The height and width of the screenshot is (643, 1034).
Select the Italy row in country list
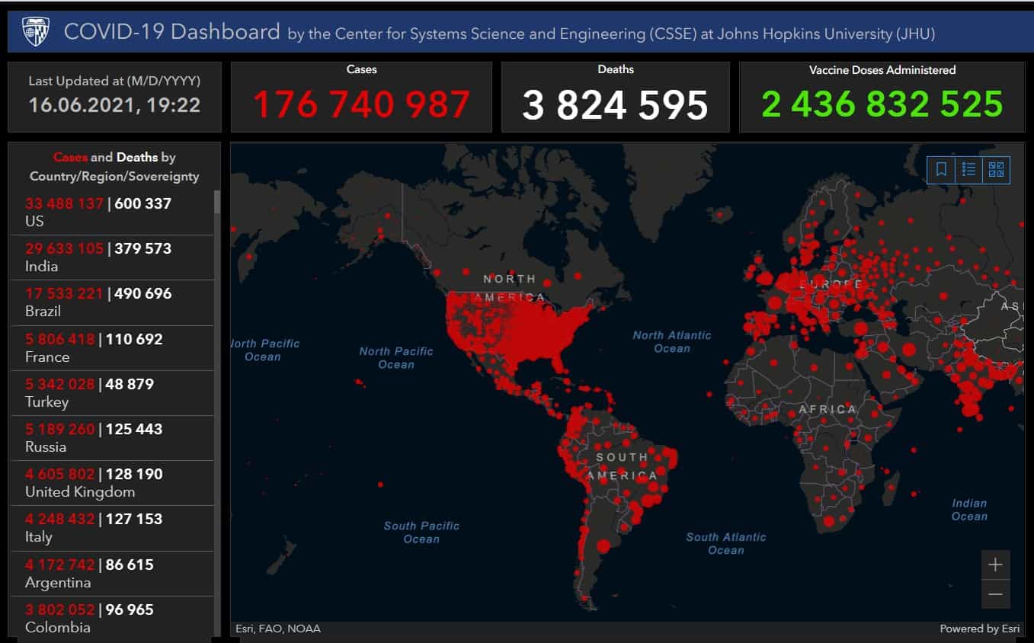(112, 528)
